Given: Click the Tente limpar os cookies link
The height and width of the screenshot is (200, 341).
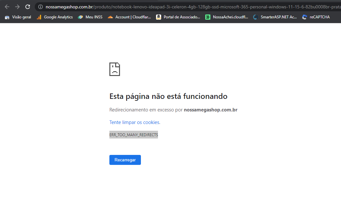Looking at the screenshot, I should (x=134, y=122).
